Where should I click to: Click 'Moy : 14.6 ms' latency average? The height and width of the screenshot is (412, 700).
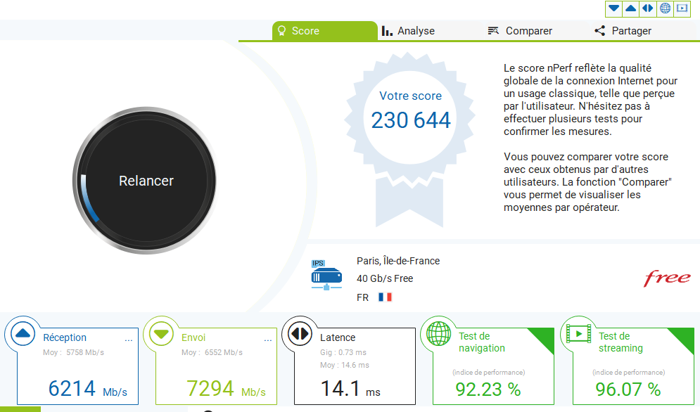click(x=345, y=365)
